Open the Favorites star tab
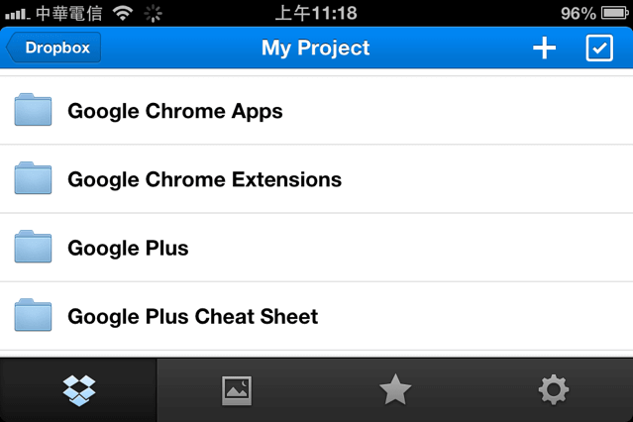The image size is (633, 422). click(x=395, y=390)
